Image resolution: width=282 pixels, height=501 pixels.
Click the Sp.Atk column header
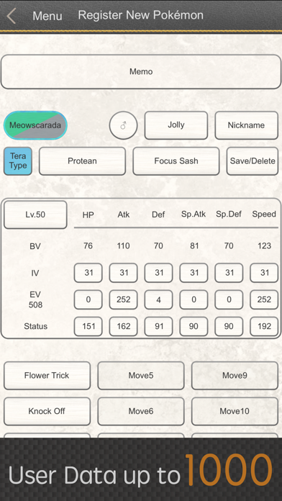(x=194, y=215)
